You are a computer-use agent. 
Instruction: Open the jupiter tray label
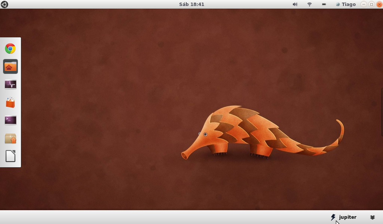pos(347,217)
